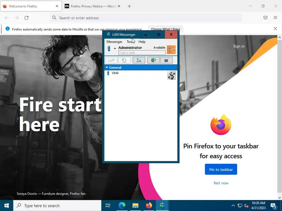Image resolution: width=282 pixels, height=211 pixels.
Task: Switch to the Firefox Privacy Notice tab
Action: pos(93,6)
